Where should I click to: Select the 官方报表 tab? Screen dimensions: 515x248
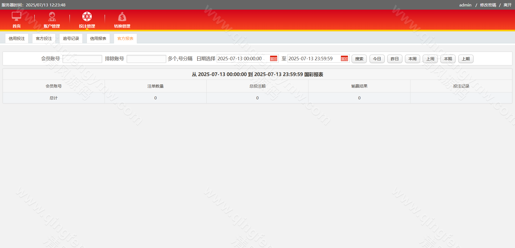point(125,39)
